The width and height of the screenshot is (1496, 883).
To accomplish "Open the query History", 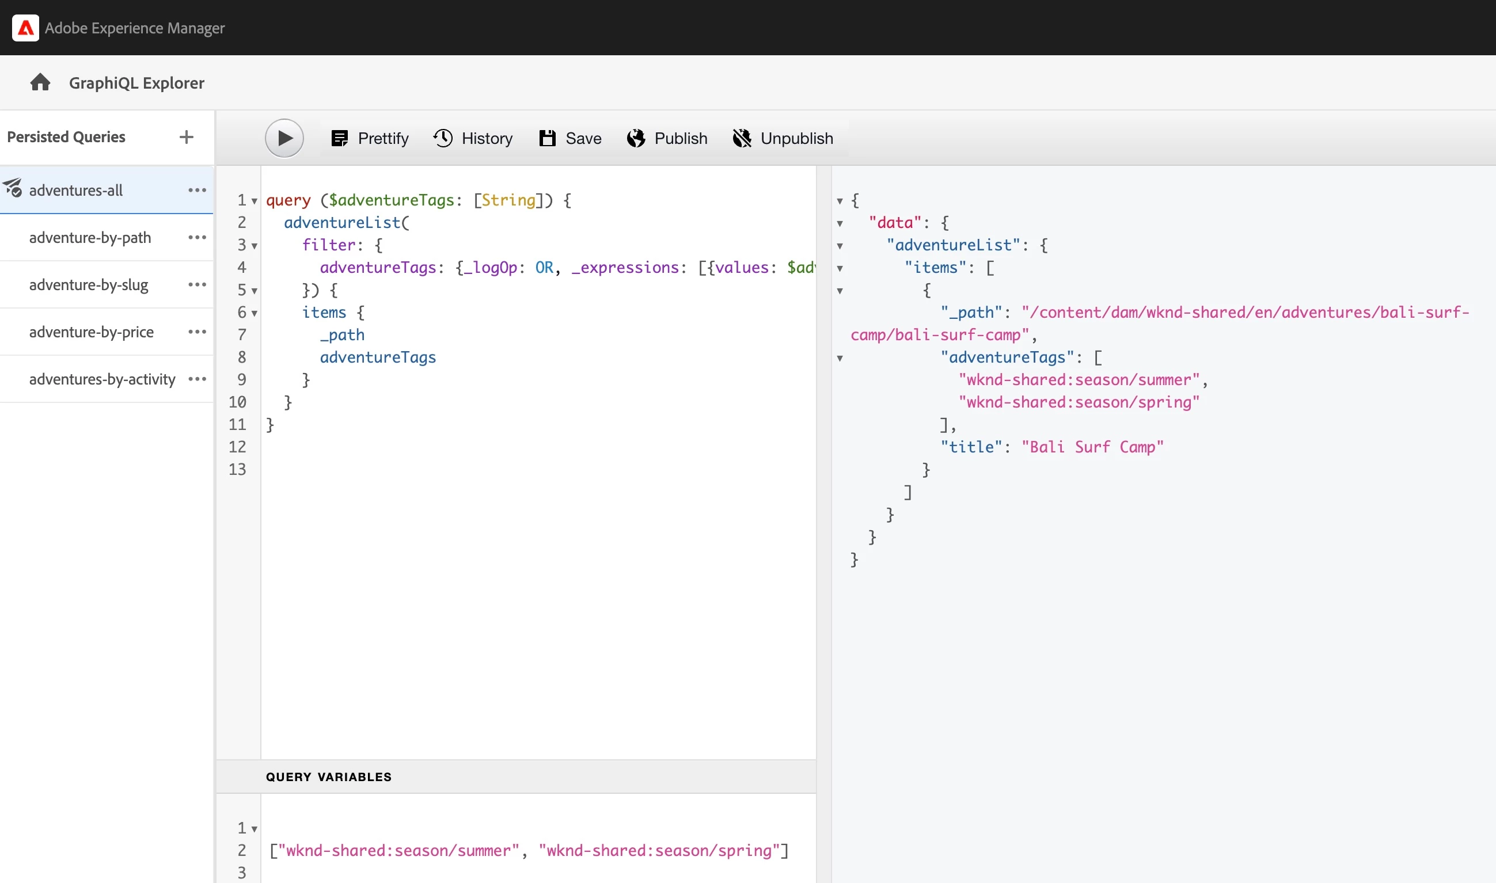I will coord(473,138).
